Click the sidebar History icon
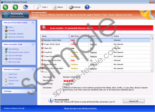This screenshot has width=155, height=112. [x=6, y=84]
